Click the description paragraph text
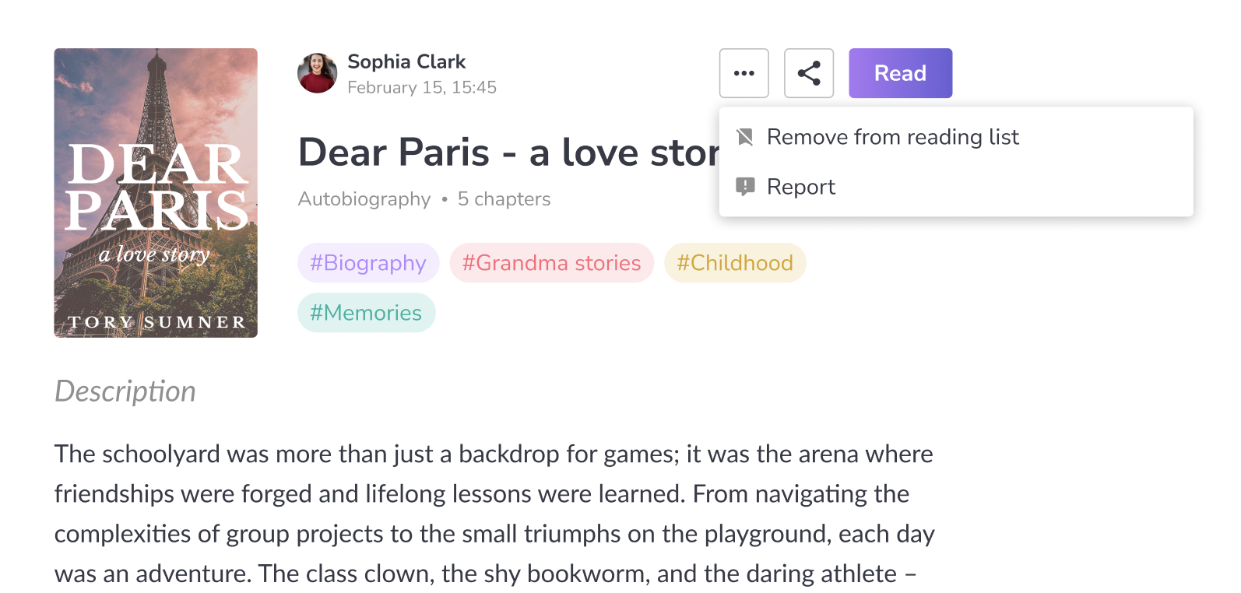 pos(494,514)
